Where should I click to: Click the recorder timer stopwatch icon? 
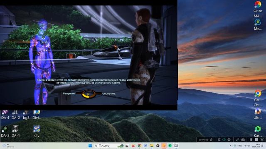[x=211, y=140]
